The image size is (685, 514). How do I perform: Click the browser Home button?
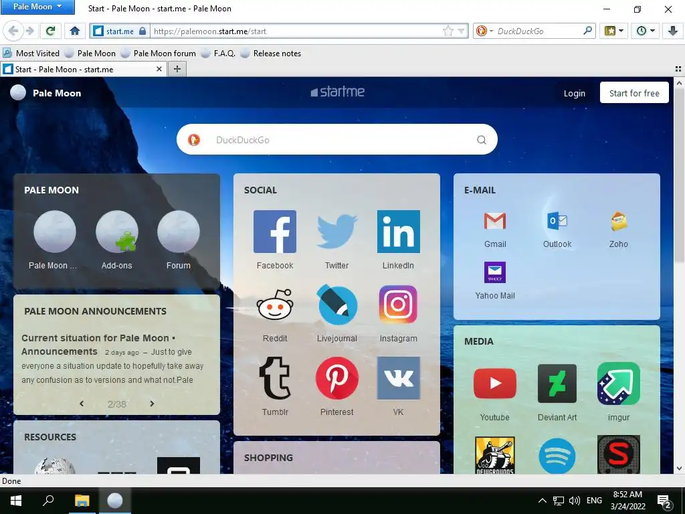[75, 31]
